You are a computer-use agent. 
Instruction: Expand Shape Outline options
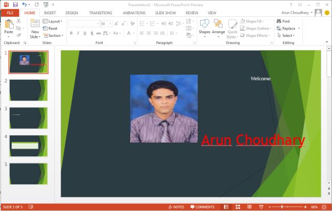tap(256, 28)
